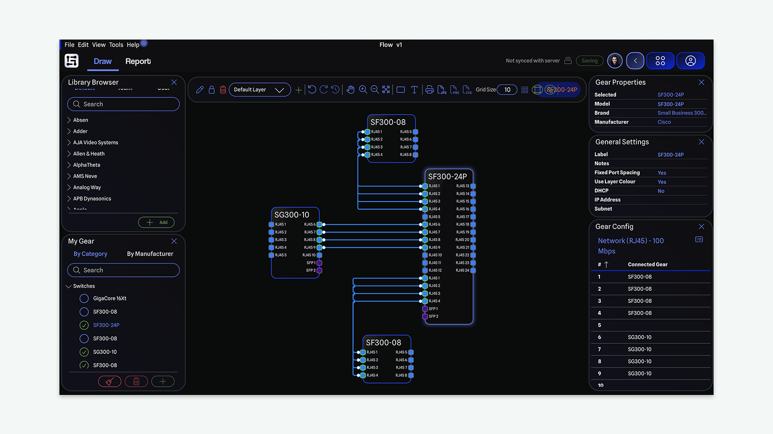Open the Gear Config list view icon
This screenshot has height=434, width=773.
699,240
